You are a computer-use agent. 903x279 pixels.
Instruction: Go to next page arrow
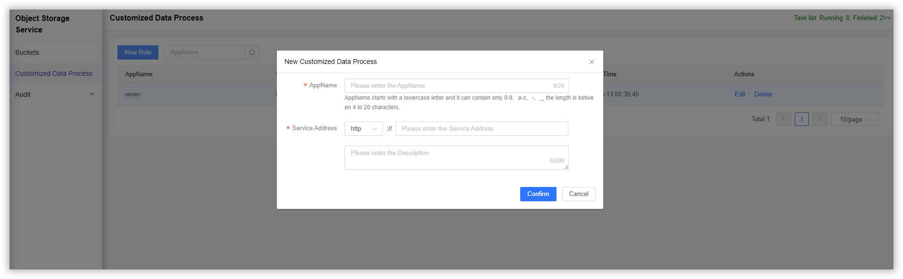820,119
